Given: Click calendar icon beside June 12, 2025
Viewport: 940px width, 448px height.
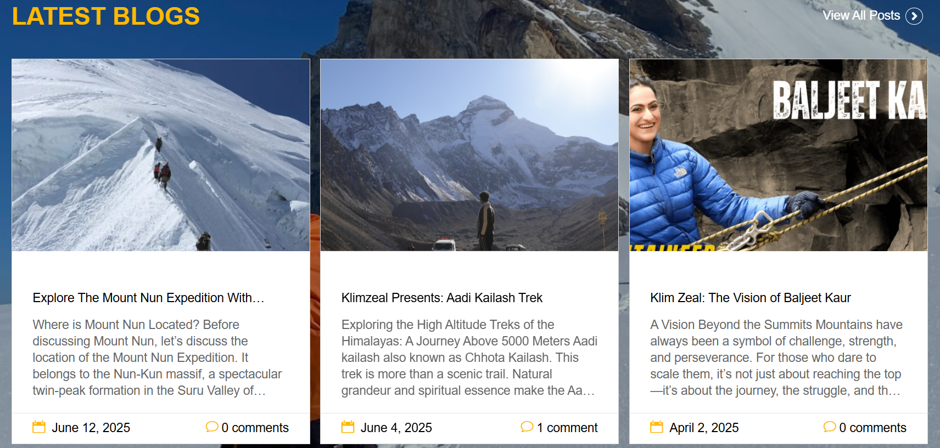Looking at the screenshot, I should tap(39, 427).
